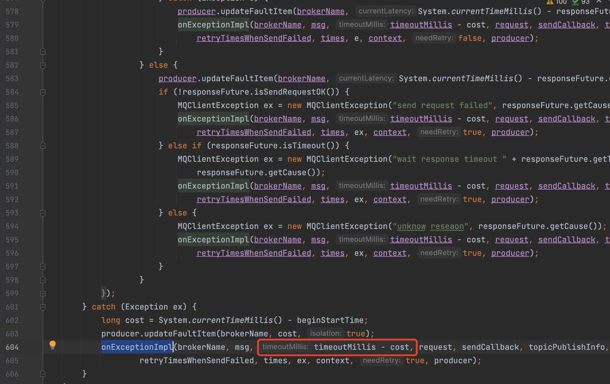Click retryTimesWhenSendFailed on line 605
The height and width of the screenshot is (384, 610).
197,360
